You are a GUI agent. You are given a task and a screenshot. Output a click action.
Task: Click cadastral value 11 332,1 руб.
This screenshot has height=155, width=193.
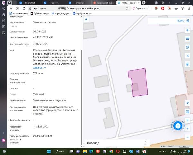coord(41,127)
